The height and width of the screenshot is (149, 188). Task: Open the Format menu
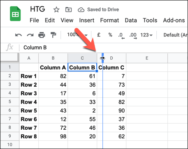pos(109,21)
